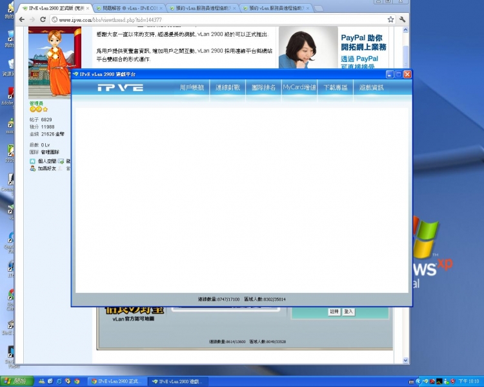Reload the page with refresh icon
The width and height of the screenshot is (484, 387).
pyautogui.click(x=43, y=19)
